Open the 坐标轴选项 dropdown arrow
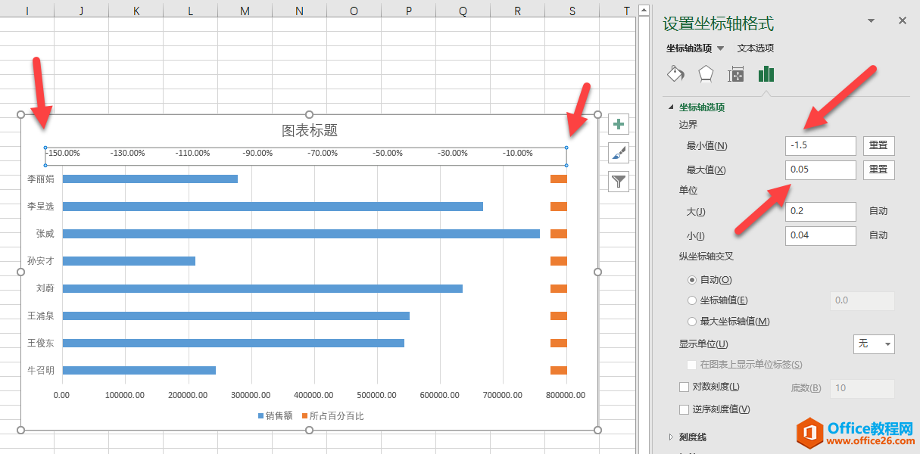Viewport: 920px width, 454px height. 720,48
